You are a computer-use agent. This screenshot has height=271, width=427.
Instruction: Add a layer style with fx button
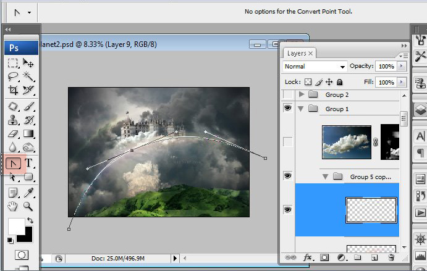tap(308, 257)
